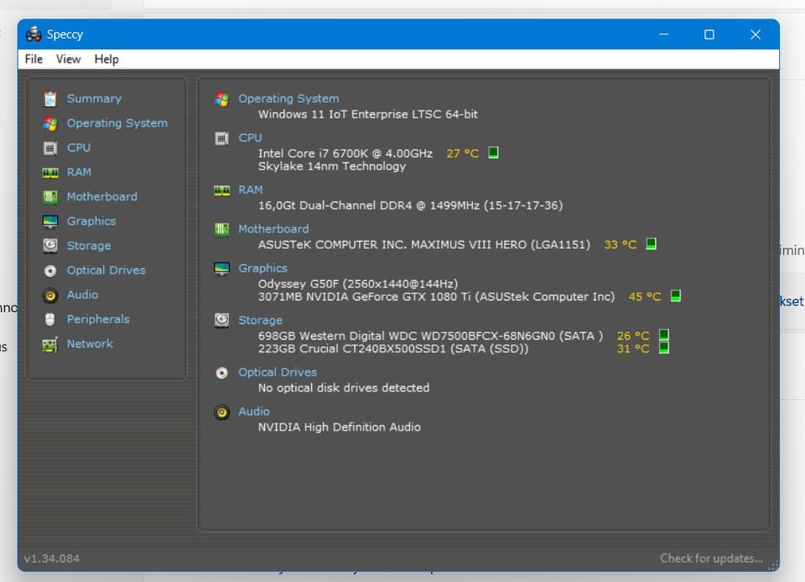Click the RAM stick icon in sidebar
Screen dimensions: 805x582
49,173
